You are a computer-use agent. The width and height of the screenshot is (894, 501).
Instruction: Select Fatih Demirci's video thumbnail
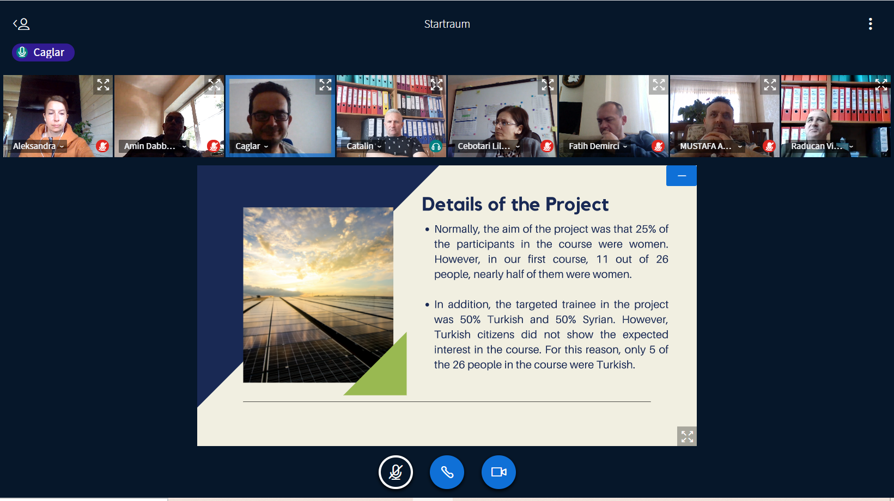point(614,116)
